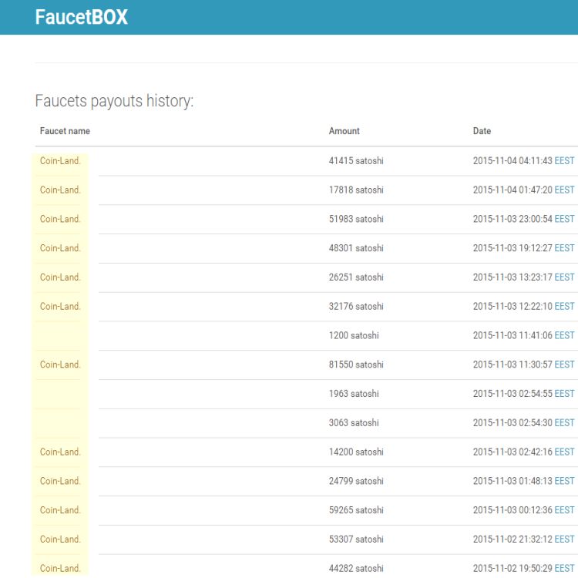
Task: Select the 48301 satoshi amount
Action: 356,248
